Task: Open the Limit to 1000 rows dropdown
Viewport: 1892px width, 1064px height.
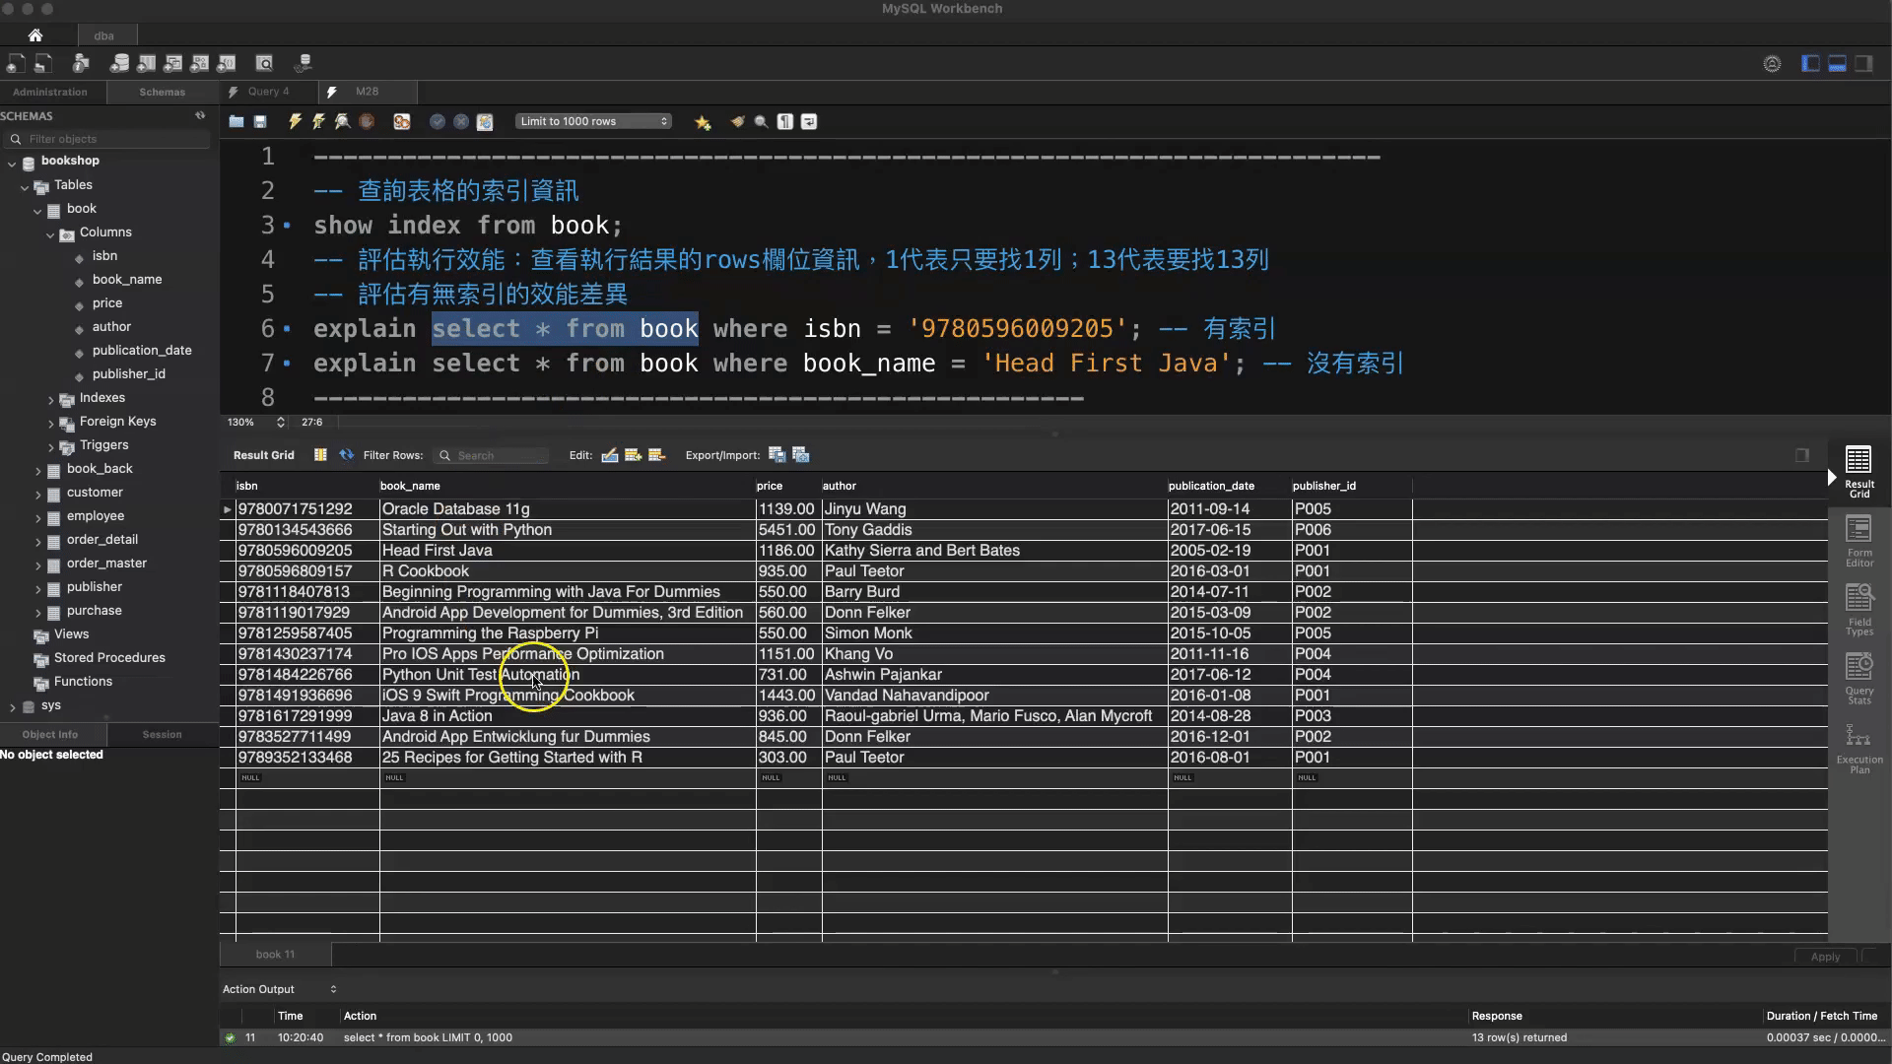Action: [x=593, y=121]
